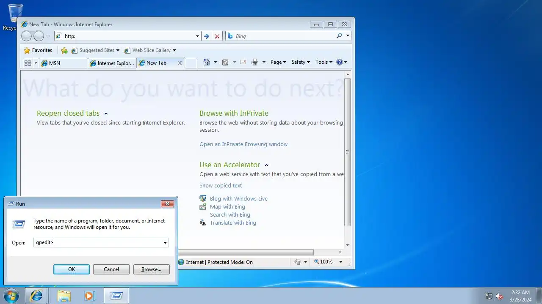Click the Bing search magnifier icon
Screen dimensions: 542x304
point(339,36)
